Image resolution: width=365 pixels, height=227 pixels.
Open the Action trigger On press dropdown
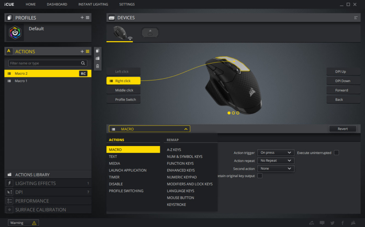276,153
